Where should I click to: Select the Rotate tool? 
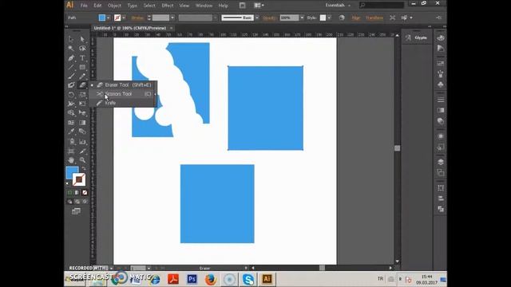pos(71,95)
